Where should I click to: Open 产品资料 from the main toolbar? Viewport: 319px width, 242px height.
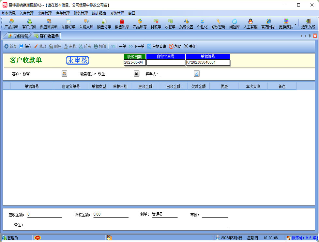(11, 24)
